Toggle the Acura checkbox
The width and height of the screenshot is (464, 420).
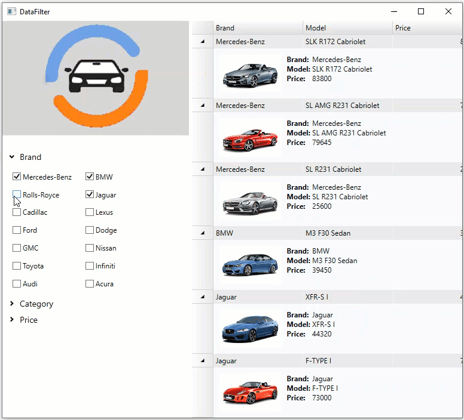[89, 283]
